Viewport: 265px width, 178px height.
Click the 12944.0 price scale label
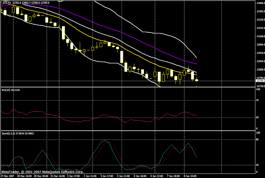click(261, 61)
